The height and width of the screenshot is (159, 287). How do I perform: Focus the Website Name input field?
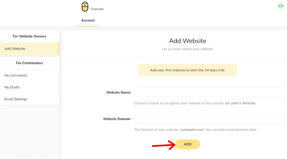coord(210,92)
